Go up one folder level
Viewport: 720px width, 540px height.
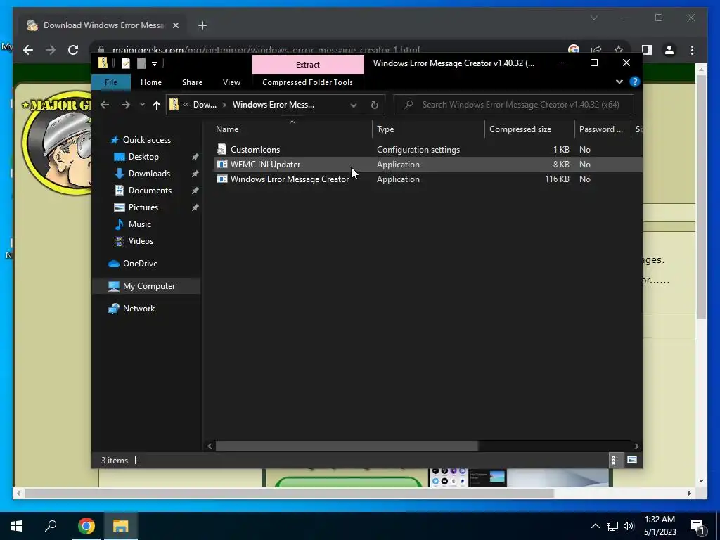[157, 105]
